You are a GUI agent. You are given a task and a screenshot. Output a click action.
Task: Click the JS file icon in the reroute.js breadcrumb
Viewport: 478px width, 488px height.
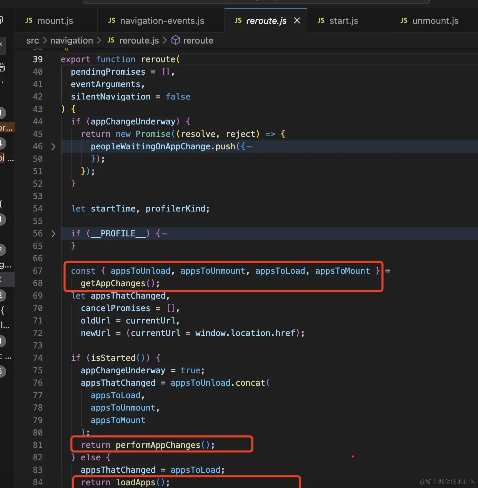111,40
